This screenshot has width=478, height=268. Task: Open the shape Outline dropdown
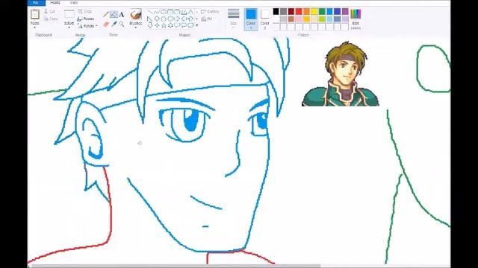coord(211,12)
